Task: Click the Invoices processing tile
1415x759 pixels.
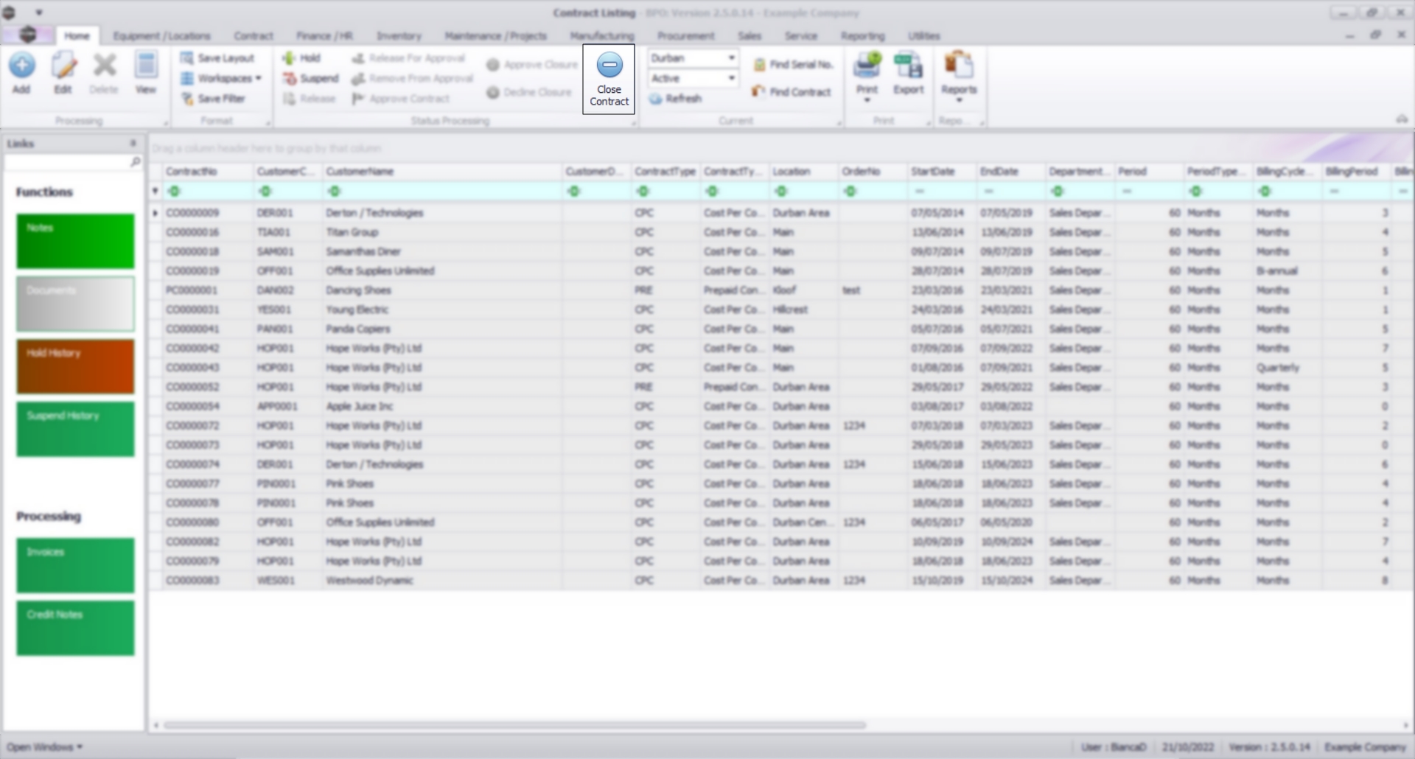Action: (x=75, y=565)
